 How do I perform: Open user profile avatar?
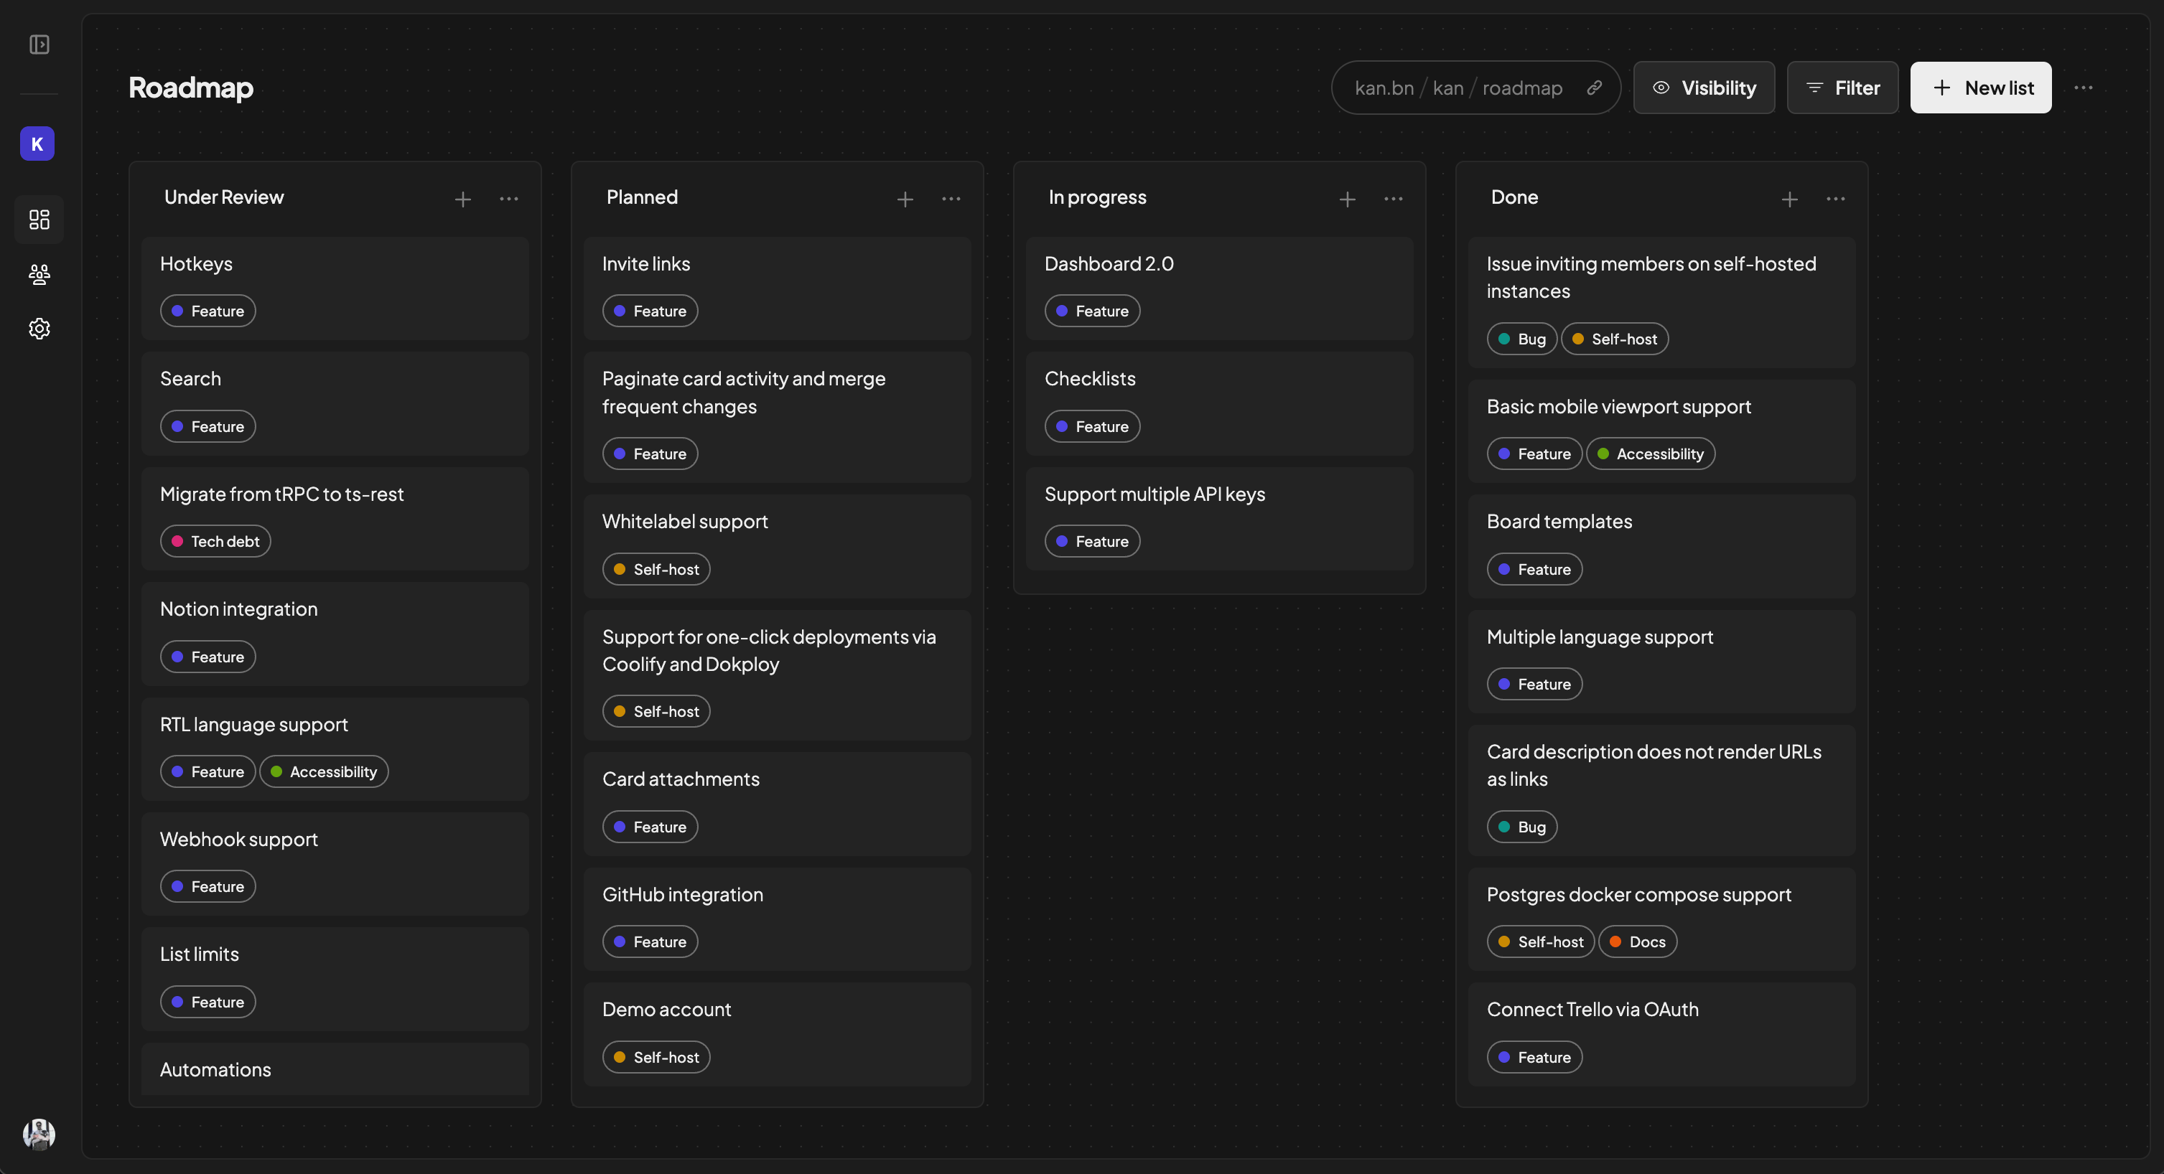[x=39, y=1135]
